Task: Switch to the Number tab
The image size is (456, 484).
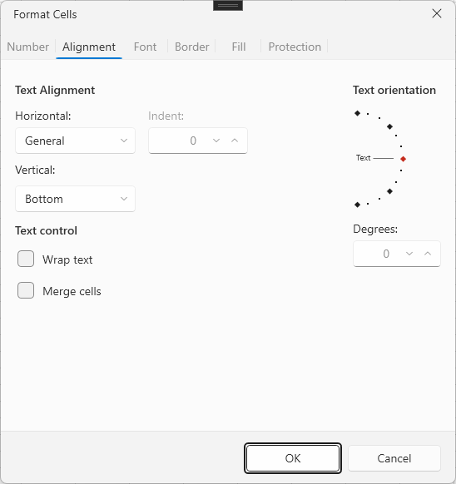Action: tap(27, 47)
